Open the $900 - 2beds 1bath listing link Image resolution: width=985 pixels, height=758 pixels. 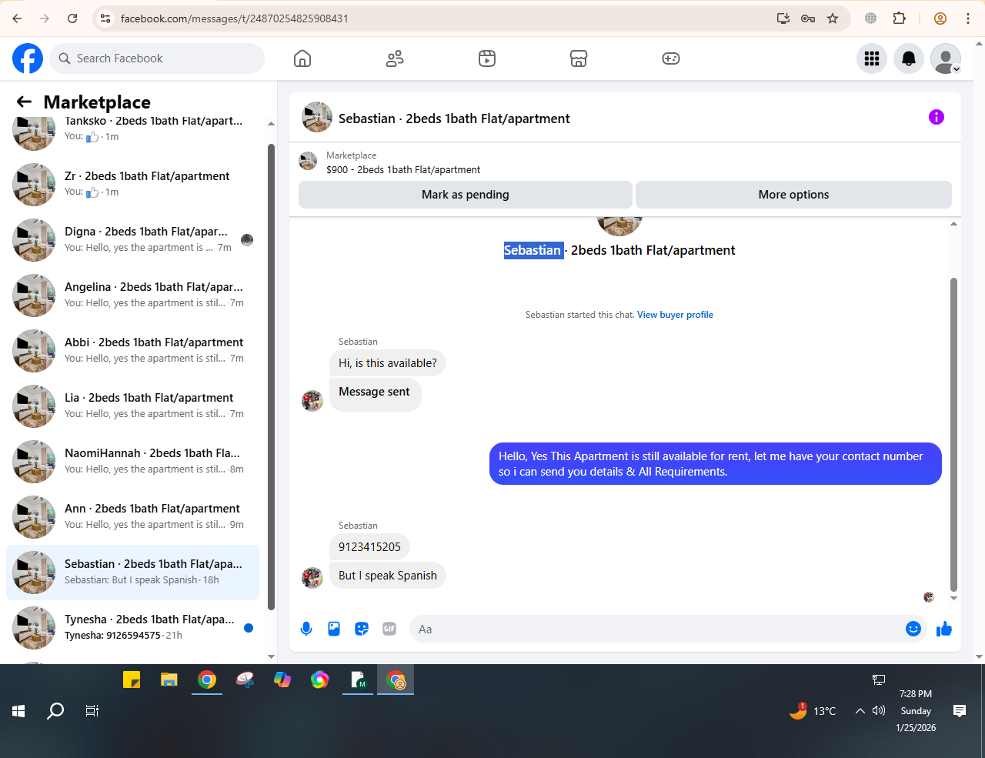tap(403, 170)
